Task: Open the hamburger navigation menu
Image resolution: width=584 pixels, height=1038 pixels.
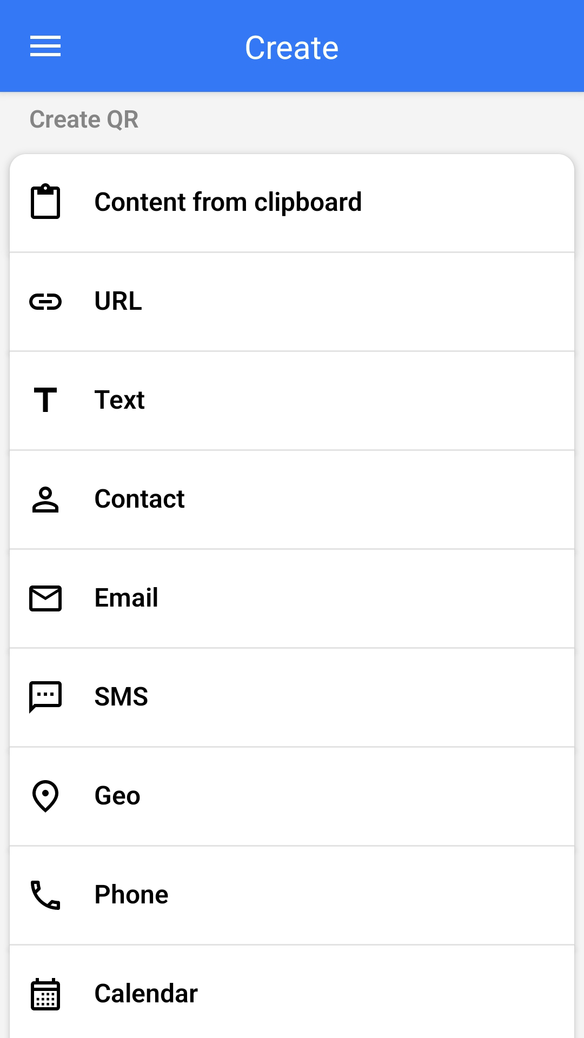Action: pos(45,46)
